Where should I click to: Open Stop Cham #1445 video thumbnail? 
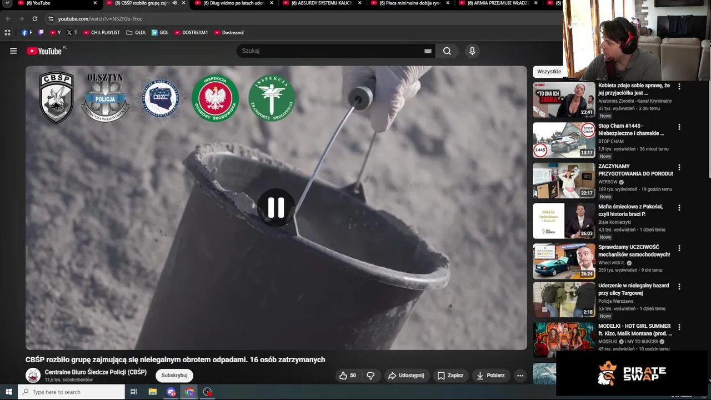[x=564, y=140]
